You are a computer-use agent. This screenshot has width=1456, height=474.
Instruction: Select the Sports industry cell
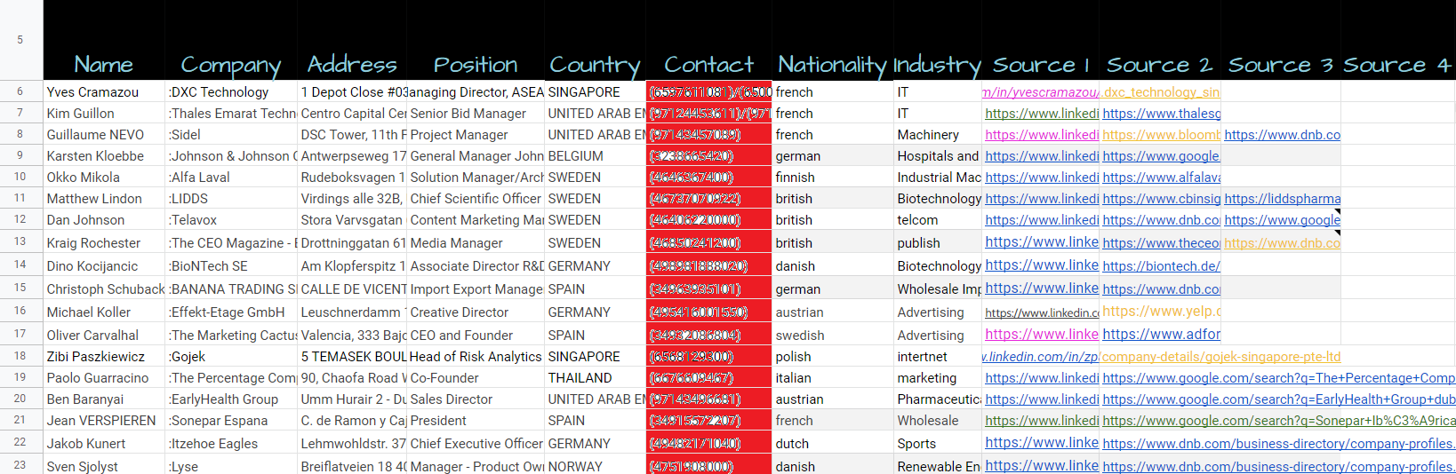pyautogui.click(x=938, y=443)
